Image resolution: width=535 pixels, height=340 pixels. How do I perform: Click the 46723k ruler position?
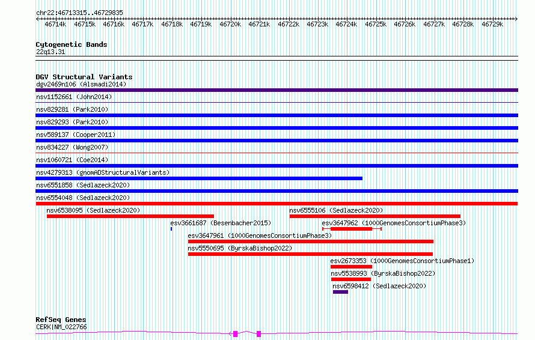[x=317, y=24]
